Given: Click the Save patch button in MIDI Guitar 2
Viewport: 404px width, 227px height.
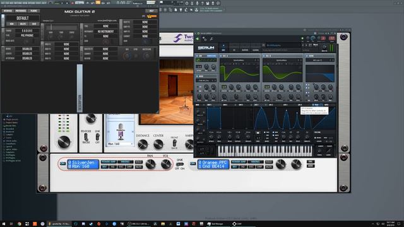Looking at the screenshot, I should point(34,24).
